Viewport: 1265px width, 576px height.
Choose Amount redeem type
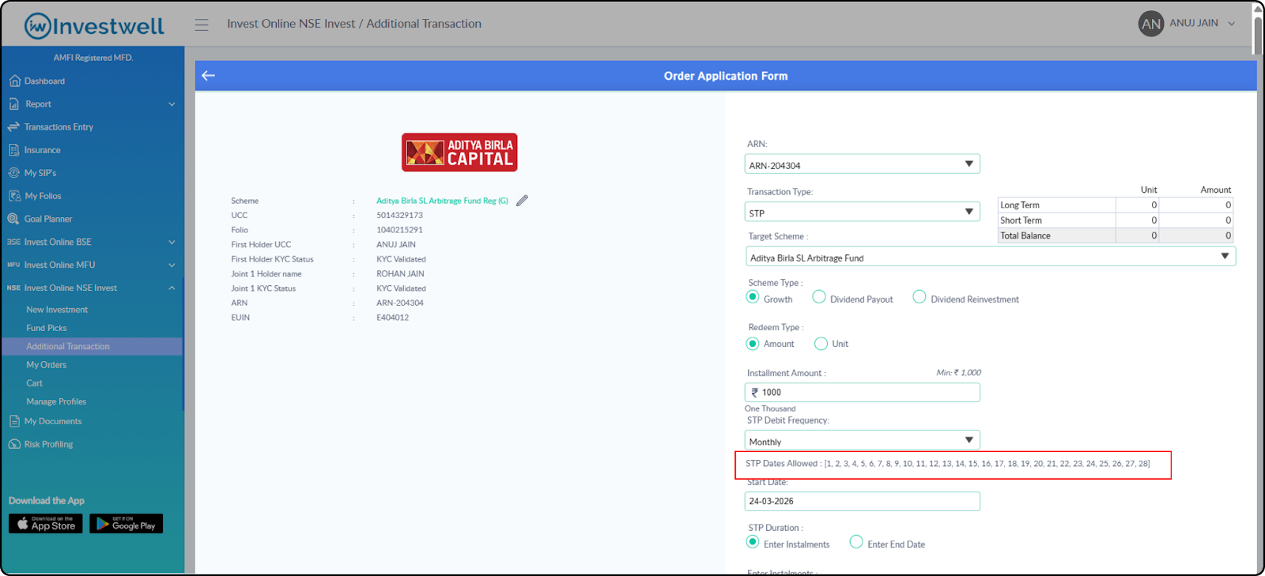[753, 344]
